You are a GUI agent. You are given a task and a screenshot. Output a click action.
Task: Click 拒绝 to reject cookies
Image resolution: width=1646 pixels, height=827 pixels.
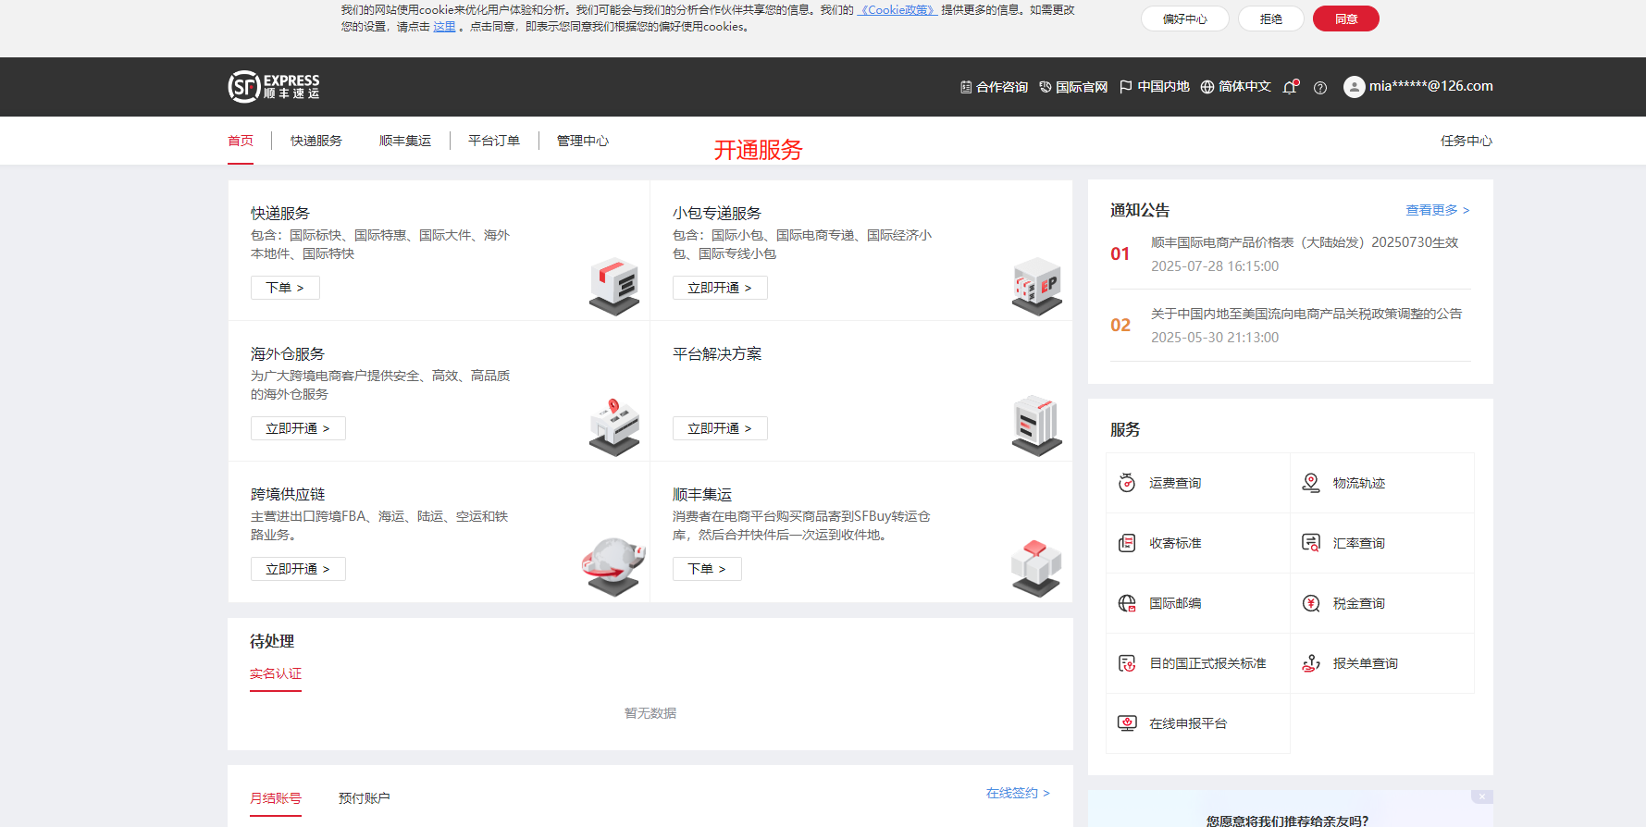(1271, 19)
